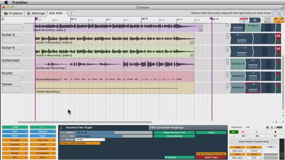This screenshot has width=285, height=160.
Task: Switch to the Projects tab
Action: click(13, 13)
